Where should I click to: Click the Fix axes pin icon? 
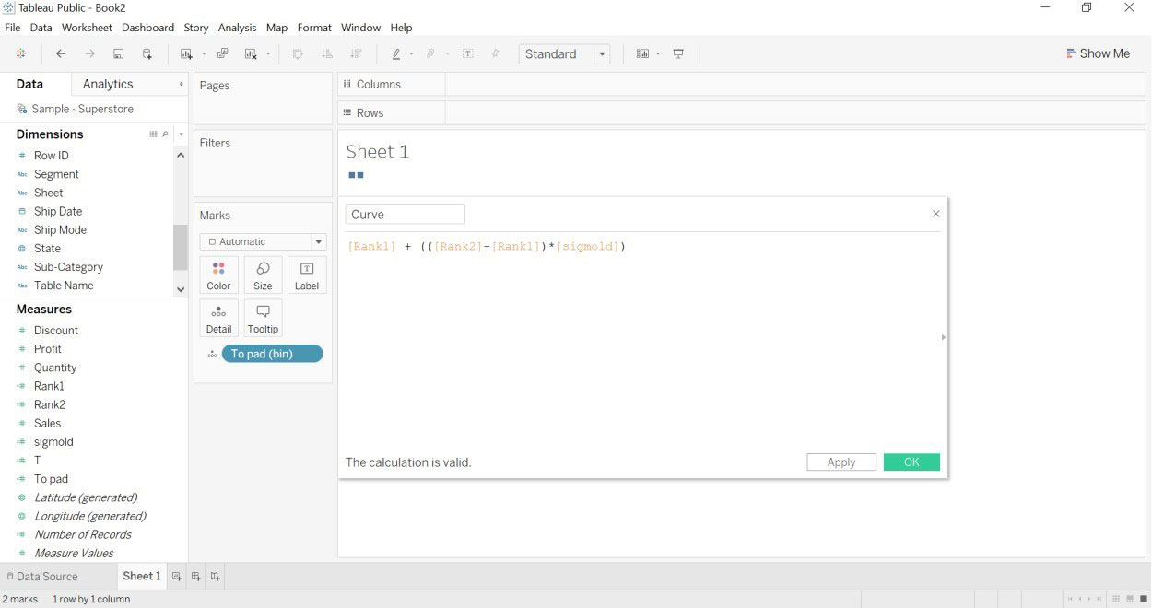(496, 54)
